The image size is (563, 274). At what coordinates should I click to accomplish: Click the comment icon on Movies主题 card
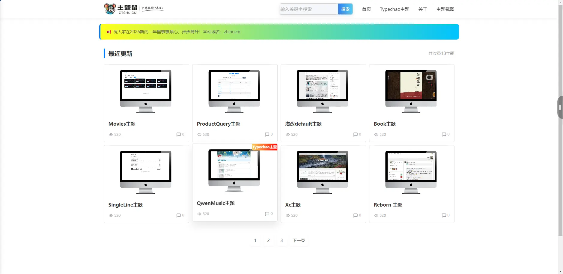click(x=178, y=134)
